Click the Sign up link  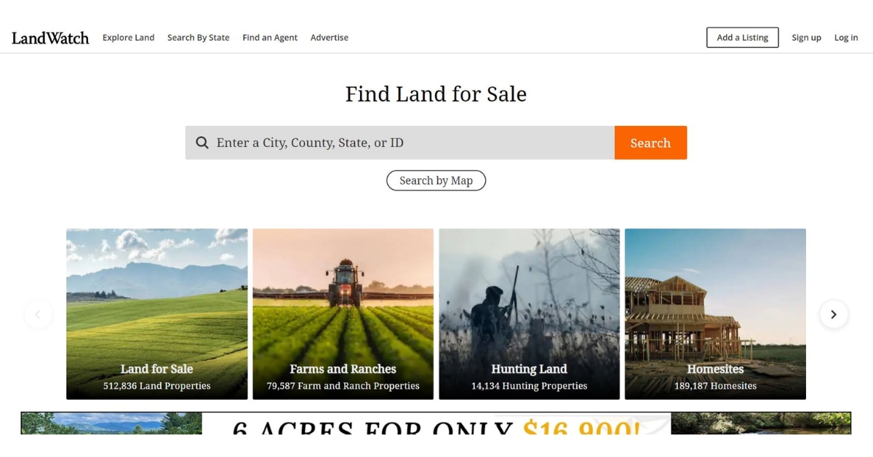tap(806, 38)
